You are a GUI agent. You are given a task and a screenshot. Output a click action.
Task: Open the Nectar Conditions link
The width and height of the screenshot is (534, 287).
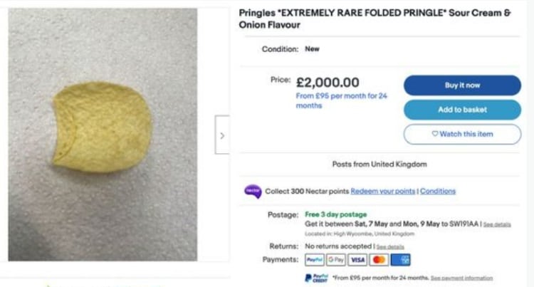[438, 191]
